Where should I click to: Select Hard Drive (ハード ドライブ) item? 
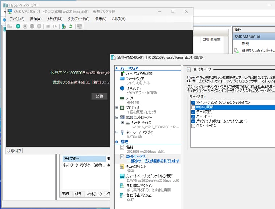pyautogui.click(x=141, y=123)
